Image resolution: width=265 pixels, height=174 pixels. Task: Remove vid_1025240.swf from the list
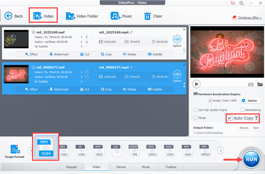184,29
